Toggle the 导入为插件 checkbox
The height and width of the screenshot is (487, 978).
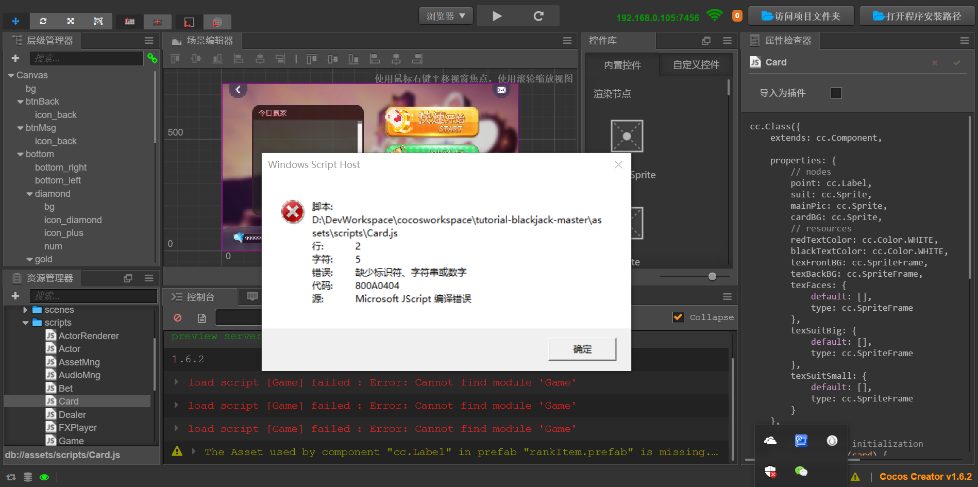pos(836,93)
